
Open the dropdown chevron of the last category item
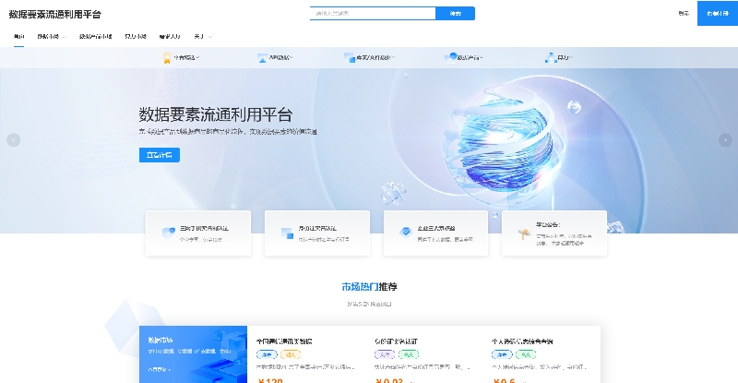pyautogui.click(x=574, y=57)
